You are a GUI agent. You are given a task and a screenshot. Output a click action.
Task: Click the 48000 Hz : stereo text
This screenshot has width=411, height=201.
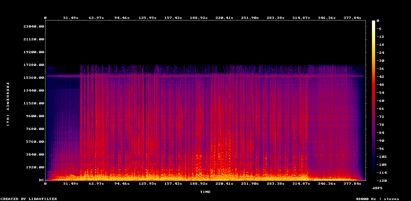[377, 199]
